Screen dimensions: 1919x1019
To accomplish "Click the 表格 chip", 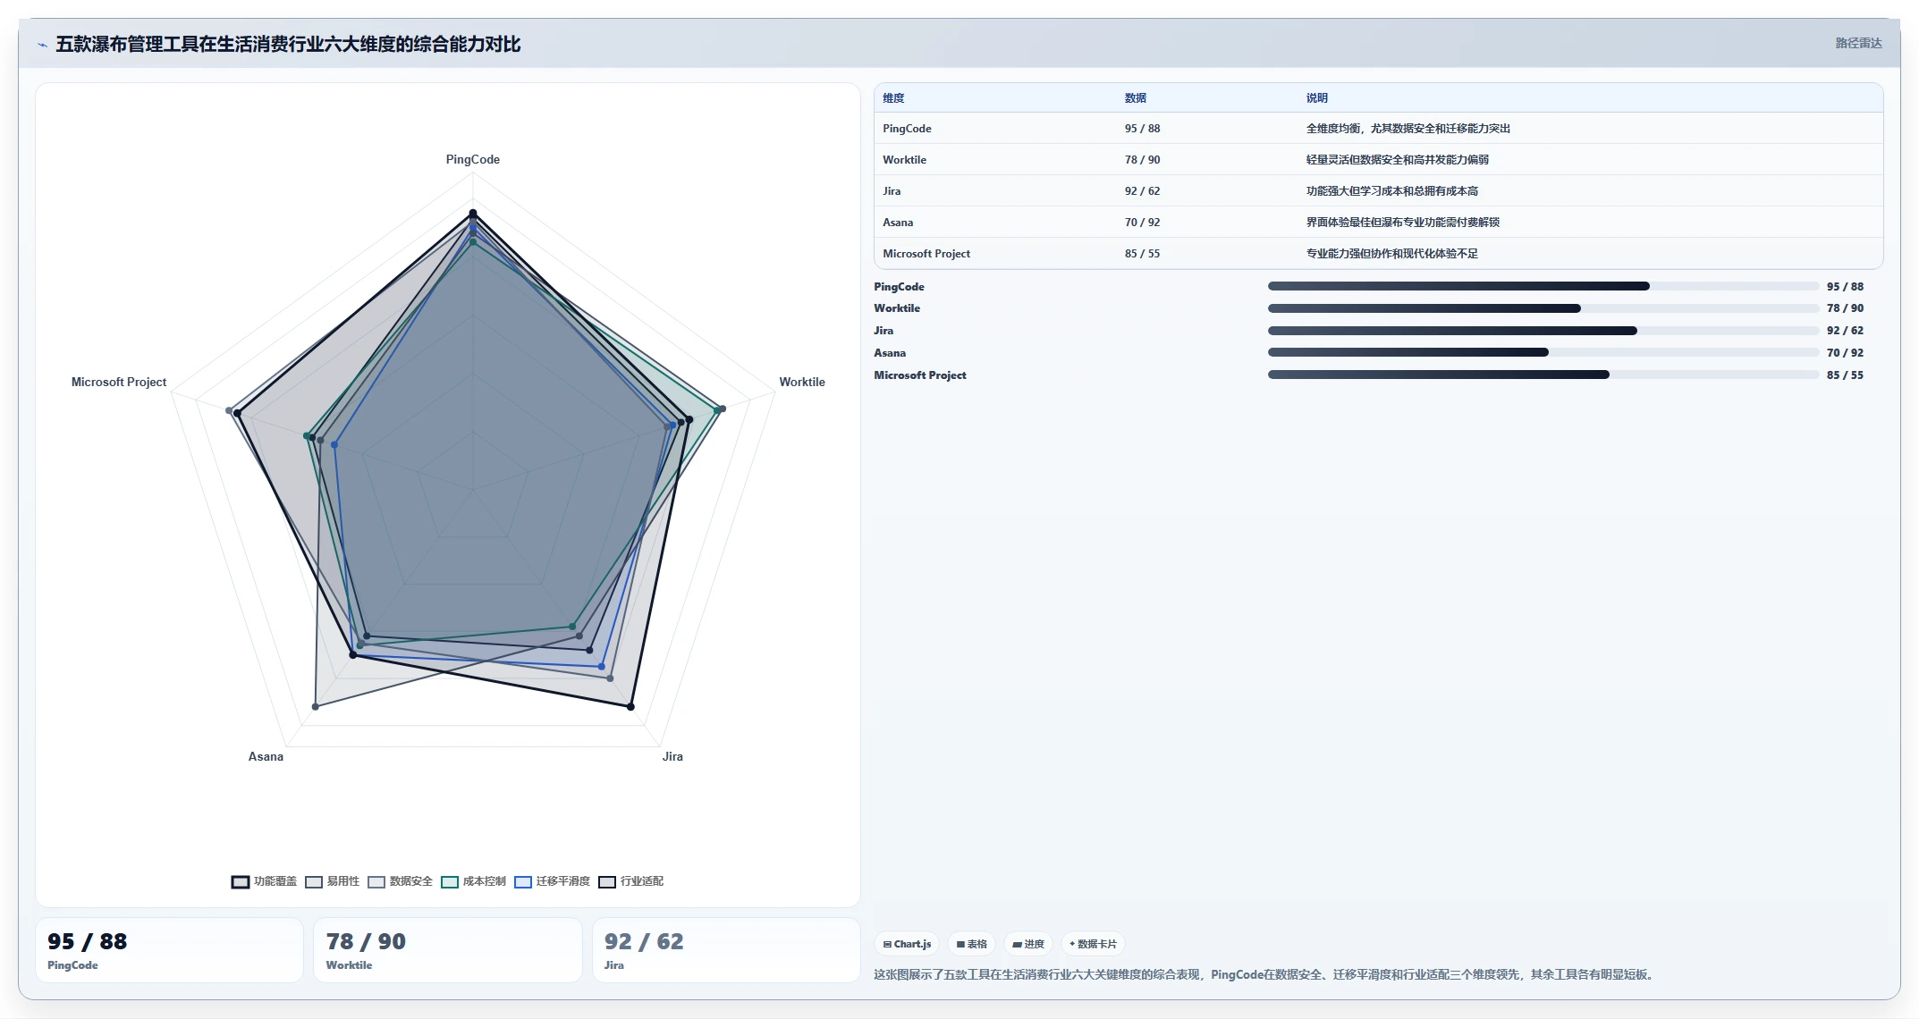I will 971,944.
